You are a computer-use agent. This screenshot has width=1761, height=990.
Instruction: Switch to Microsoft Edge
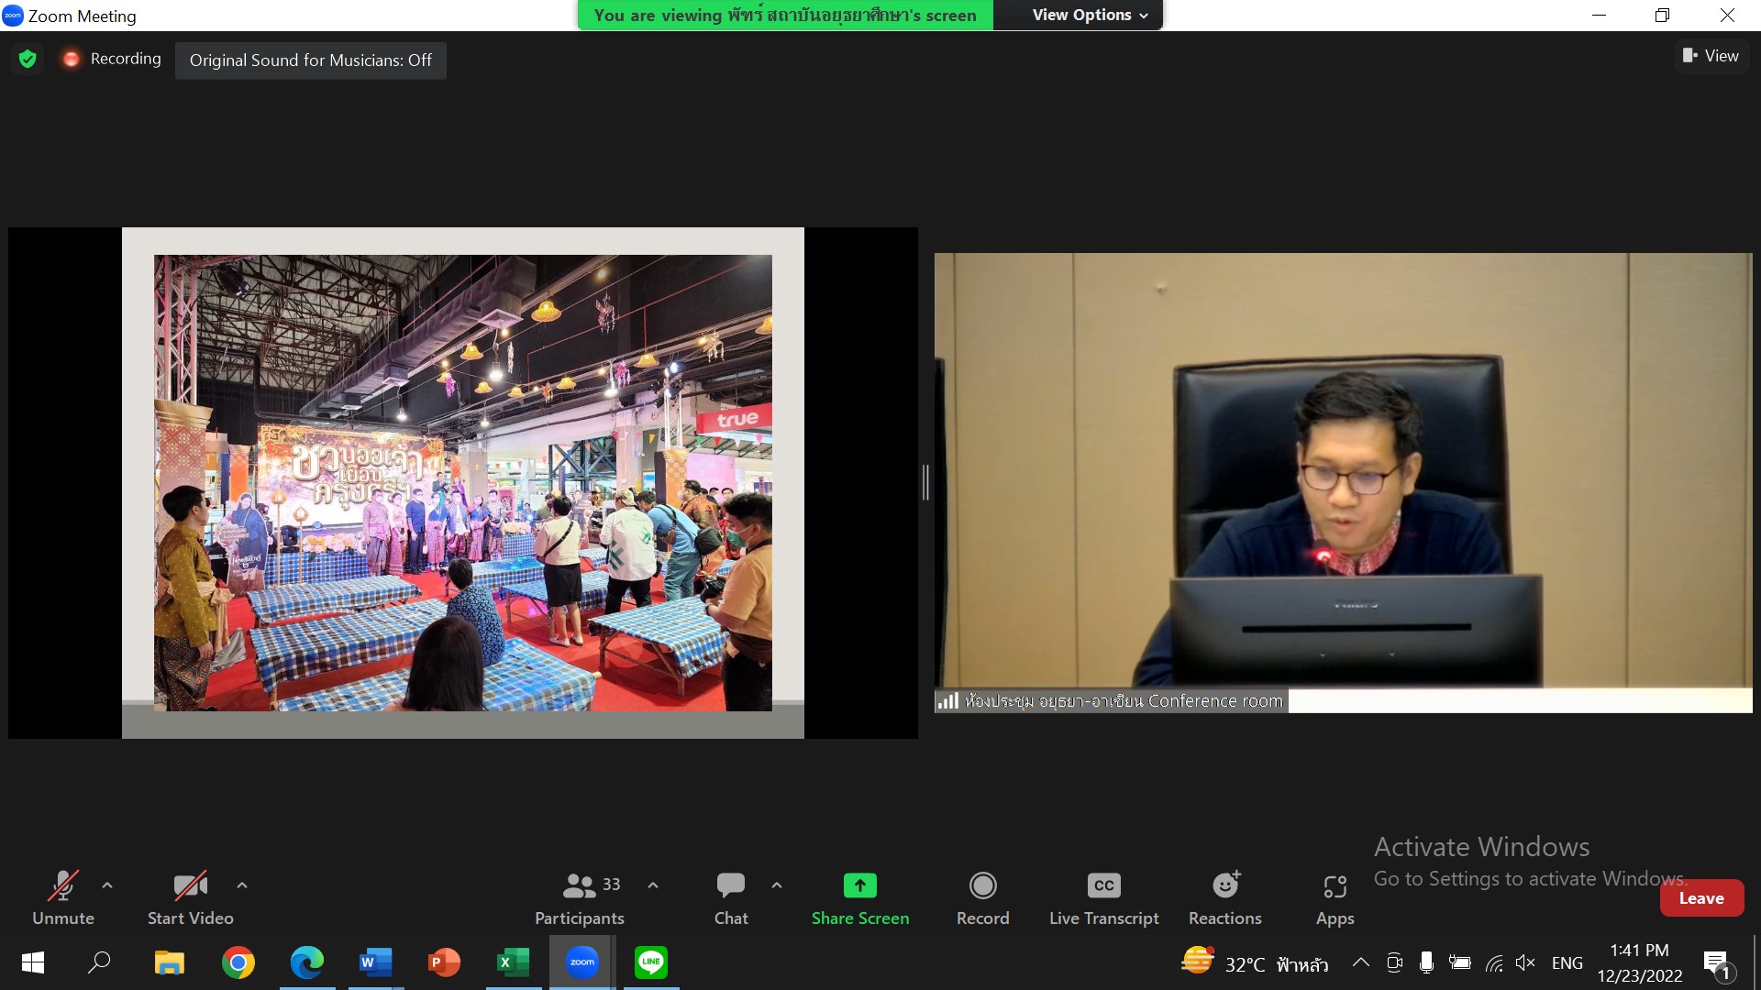(x=307, y=962)
